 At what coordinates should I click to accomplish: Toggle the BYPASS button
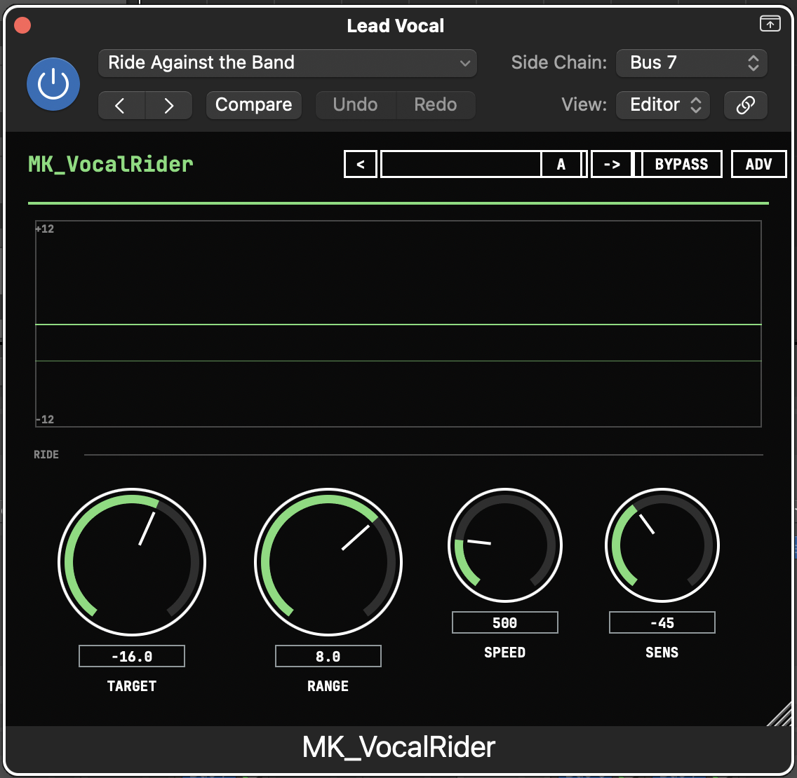click(x=682, y=164)
